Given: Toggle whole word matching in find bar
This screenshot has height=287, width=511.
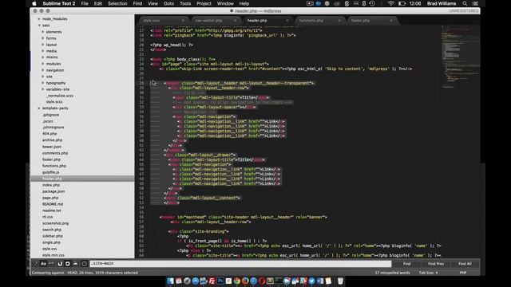Looking at the screenshot, I should tap(51, 264).
